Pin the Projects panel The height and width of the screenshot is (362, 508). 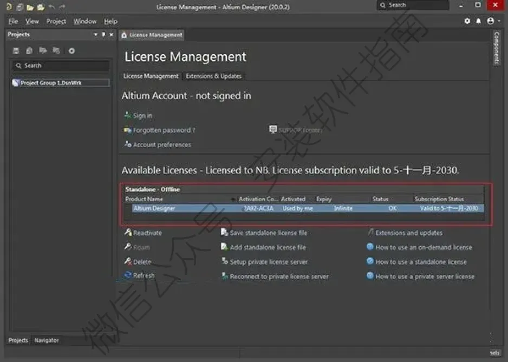click(103, 34)
